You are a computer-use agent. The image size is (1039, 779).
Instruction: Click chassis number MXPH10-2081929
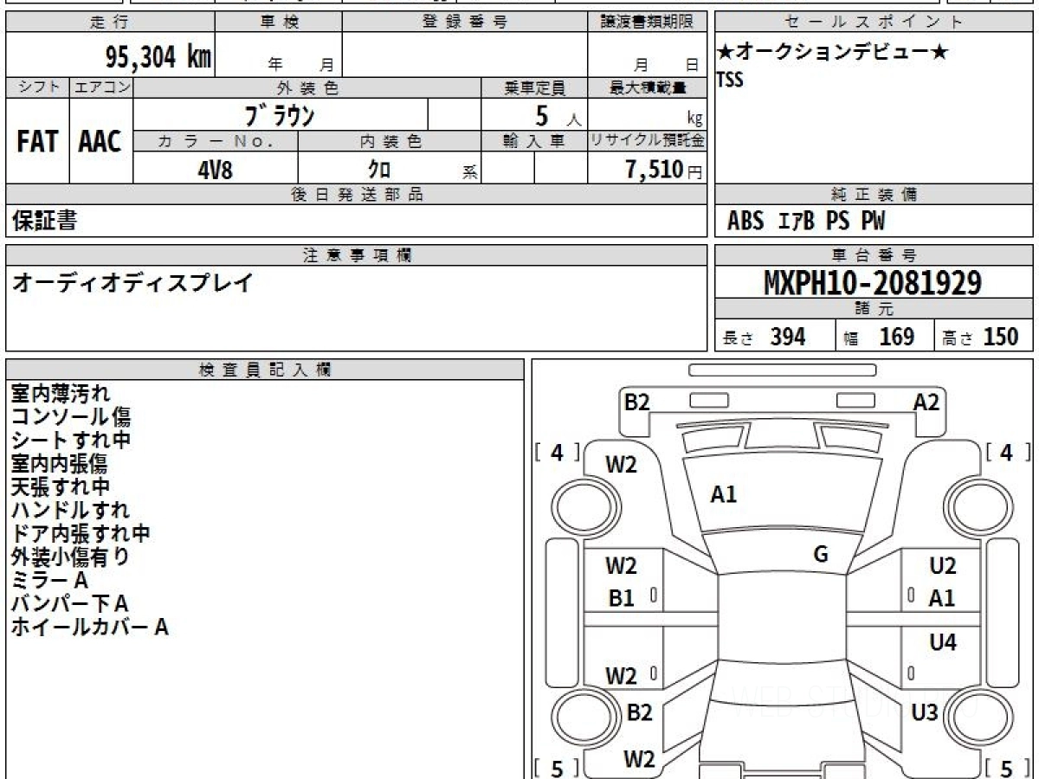(873, 282)
